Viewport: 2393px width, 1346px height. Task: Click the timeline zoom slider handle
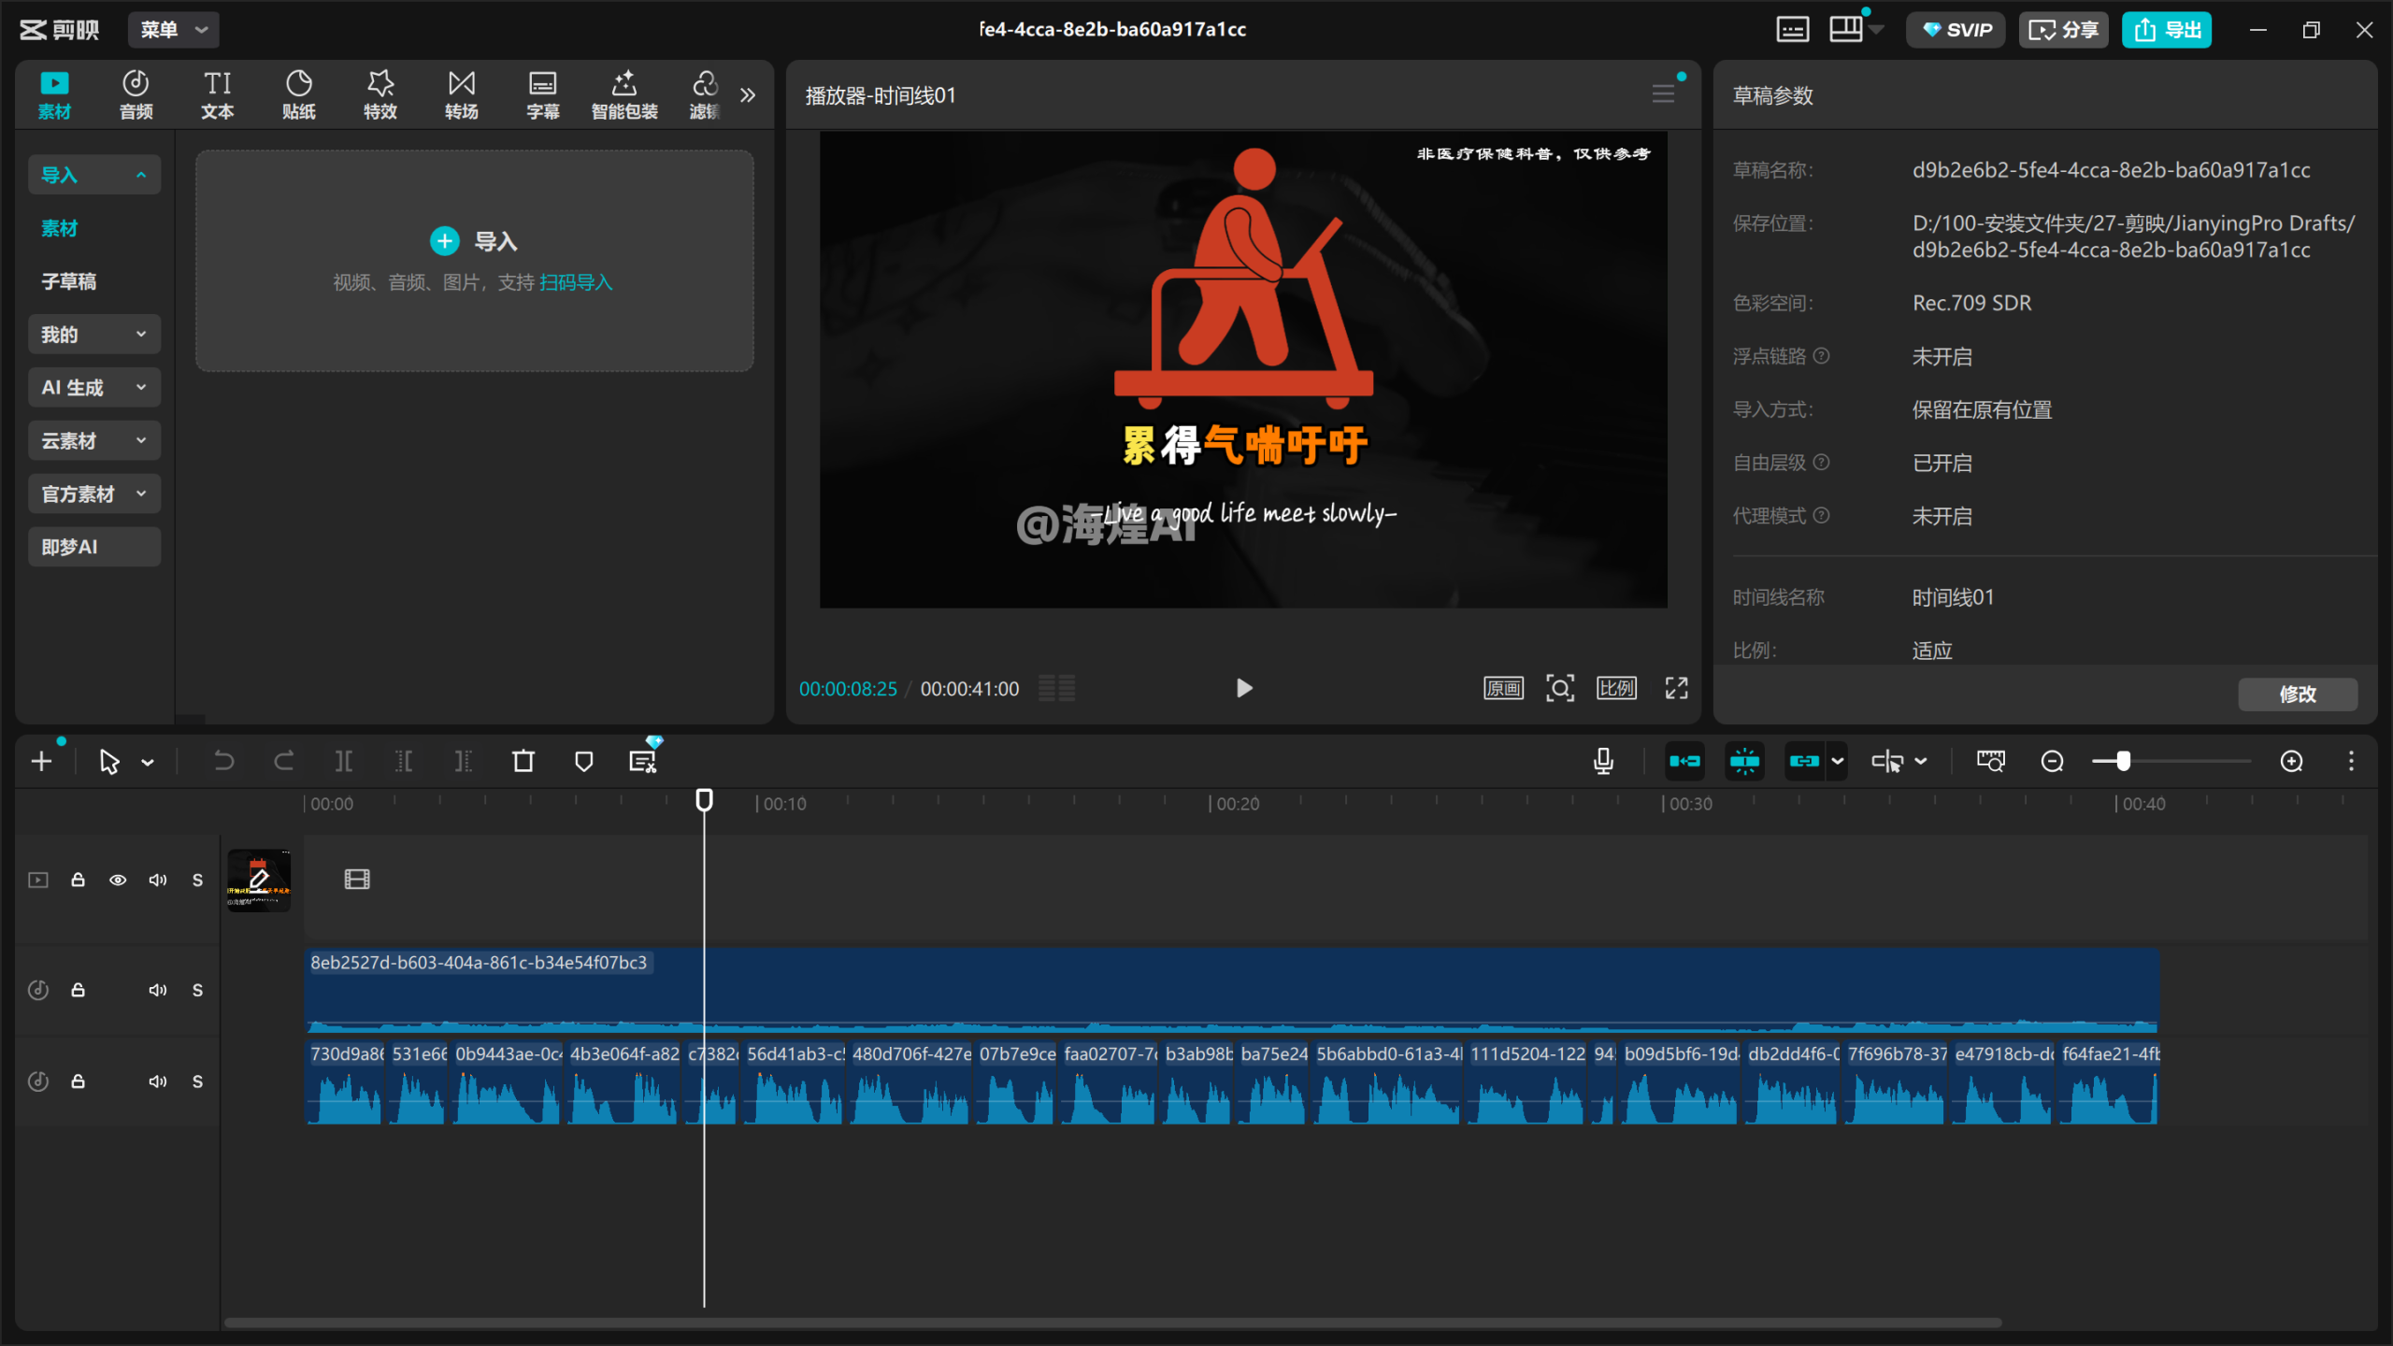(x=2123, y=762)
